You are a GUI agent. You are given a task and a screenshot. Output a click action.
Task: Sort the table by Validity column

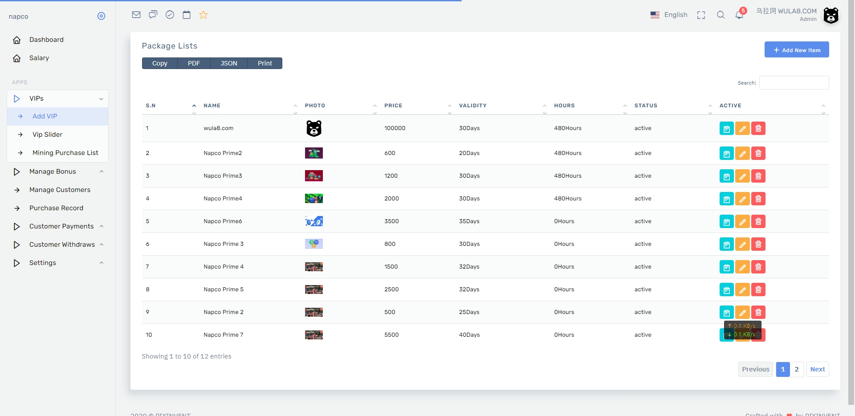(x=472, y=106)
